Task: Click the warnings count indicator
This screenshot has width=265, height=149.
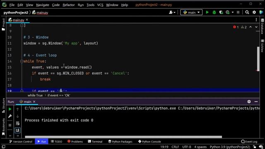Action: tap(244, 27)
